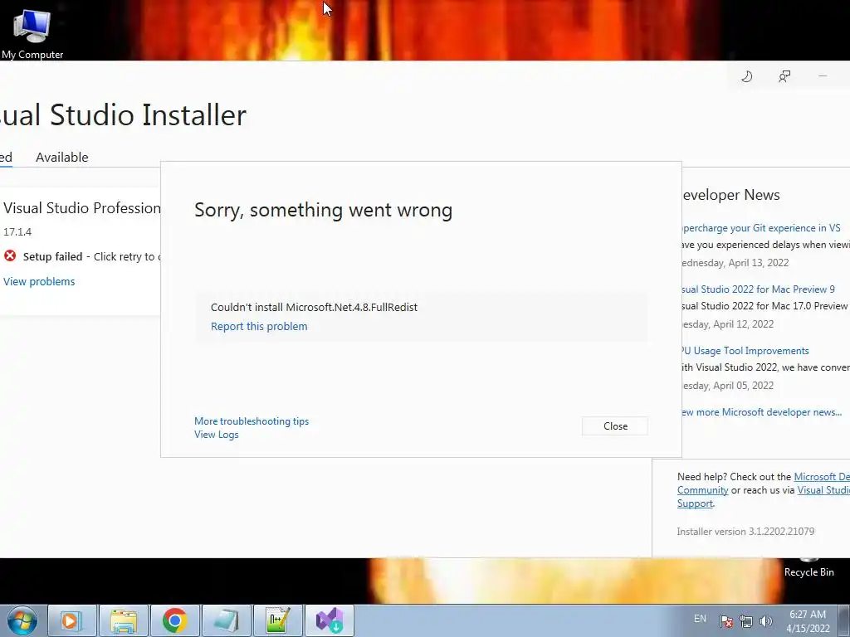Open the notepad-like taskbar app

pos(226,620)
